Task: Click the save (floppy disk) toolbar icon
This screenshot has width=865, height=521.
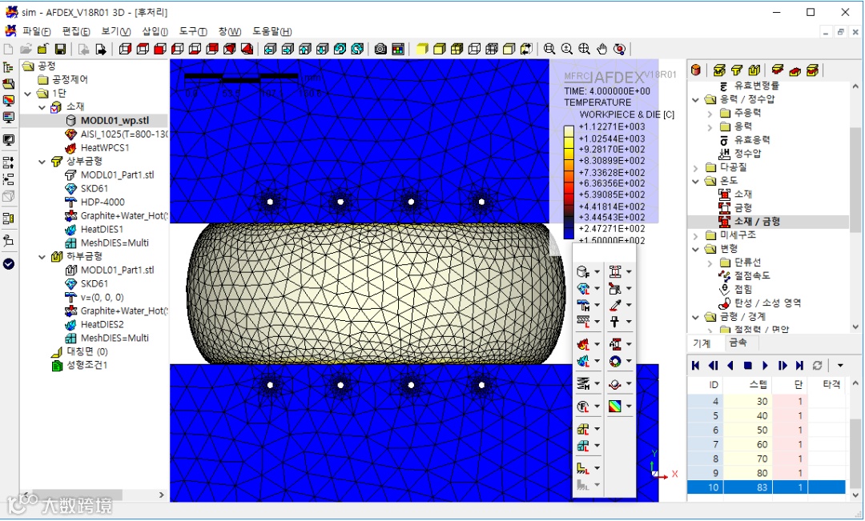Action: (x=60, y=49)
